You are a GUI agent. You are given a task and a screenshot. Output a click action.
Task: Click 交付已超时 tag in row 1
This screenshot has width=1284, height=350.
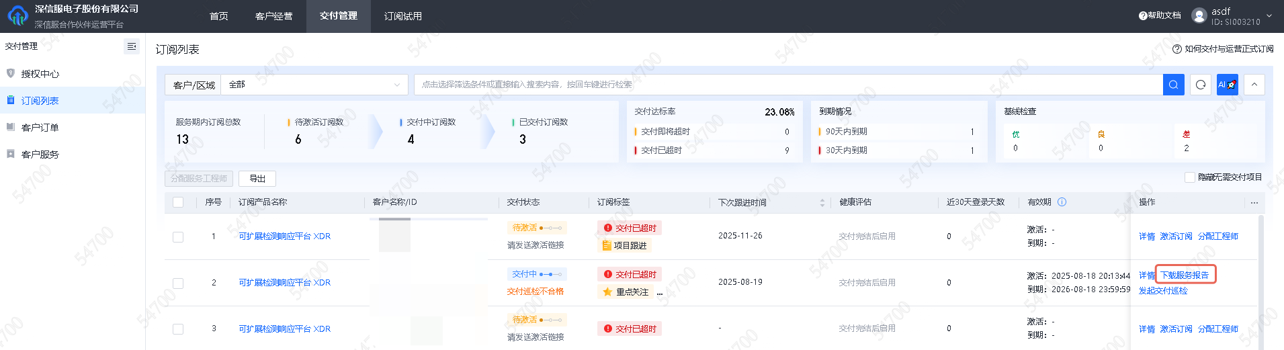click(630, 228)
